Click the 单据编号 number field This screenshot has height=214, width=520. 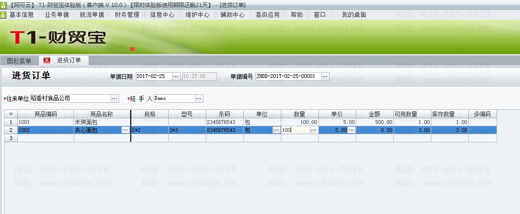pos(288,76)
